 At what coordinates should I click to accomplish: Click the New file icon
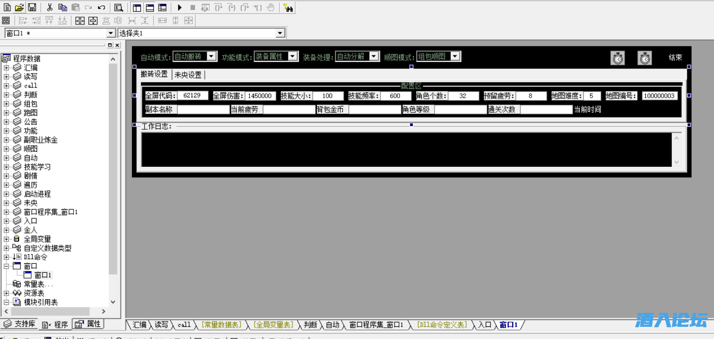coord(7,8)
